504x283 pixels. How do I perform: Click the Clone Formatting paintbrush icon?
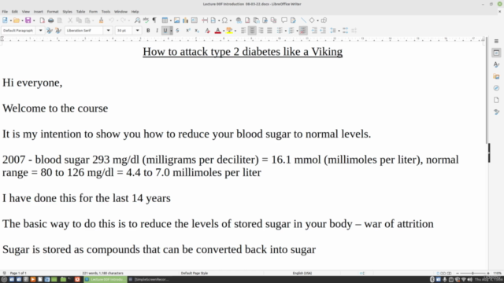pyautogui.click(x=101, y=20)
